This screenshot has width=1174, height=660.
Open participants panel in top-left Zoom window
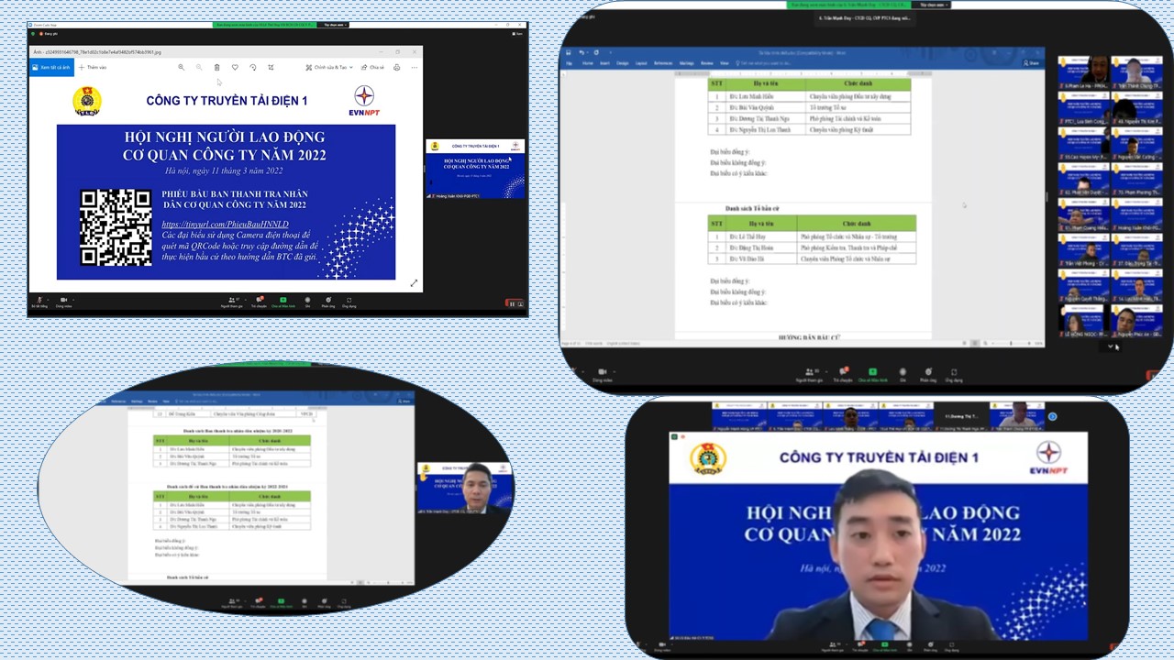(x=231, y=302)
